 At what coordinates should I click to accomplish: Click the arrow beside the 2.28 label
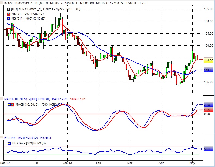click(201, 104)
